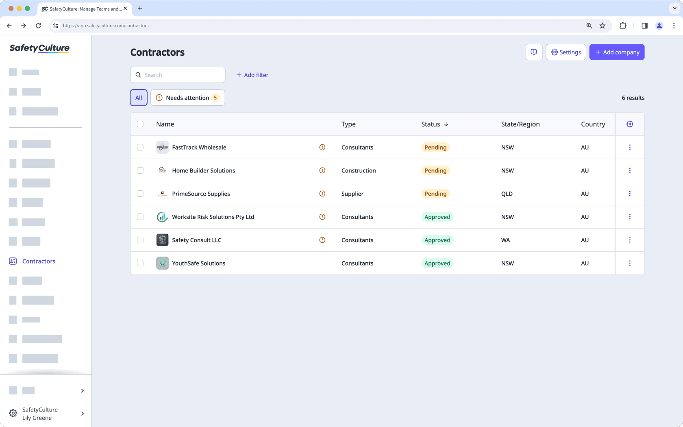Open the three-dot menu for PrimeSource Supplies
The image size is (683, 427).
click(630, 194)
